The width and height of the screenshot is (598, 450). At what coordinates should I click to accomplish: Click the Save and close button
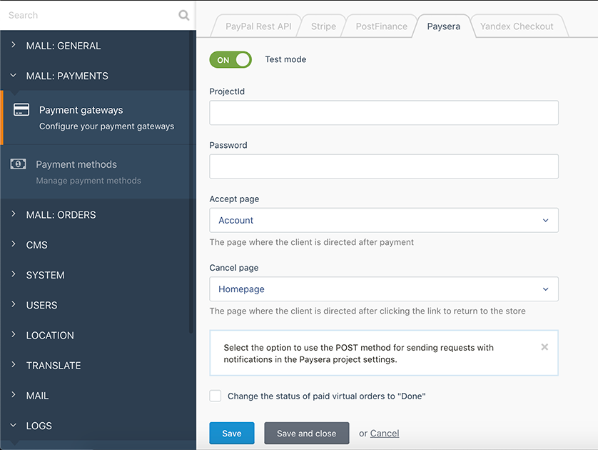pyautogui.click(x=307, y=433)
